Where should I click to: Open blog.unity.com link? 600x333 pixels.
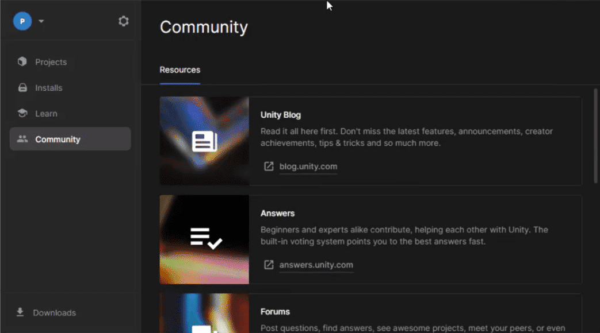point(308,166)
